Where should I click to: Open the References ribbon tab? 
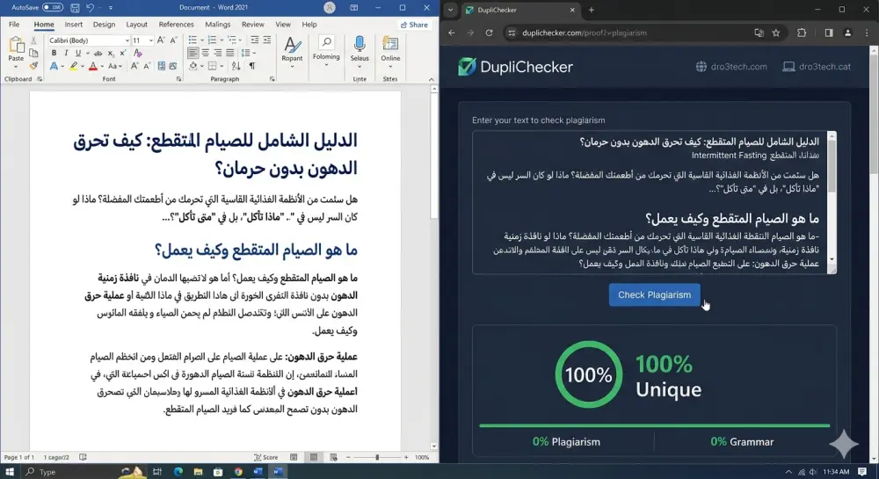coord(176,25)
